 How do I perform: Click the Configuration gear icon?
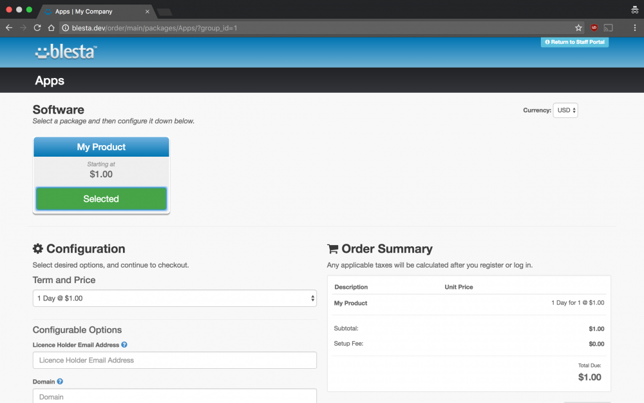38,248
